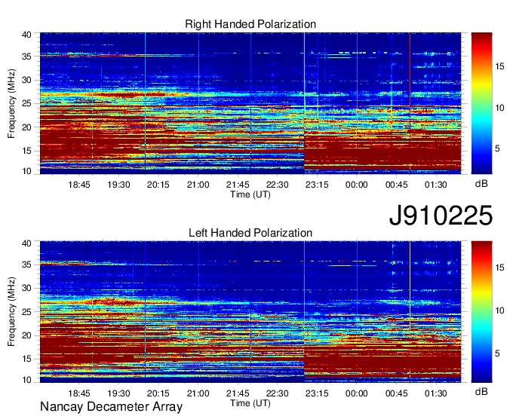Click the 25 MHz tick of Right Handed plot
This screenshot has height=416, width=513.
pyautogui.click(x=26, y=103)
